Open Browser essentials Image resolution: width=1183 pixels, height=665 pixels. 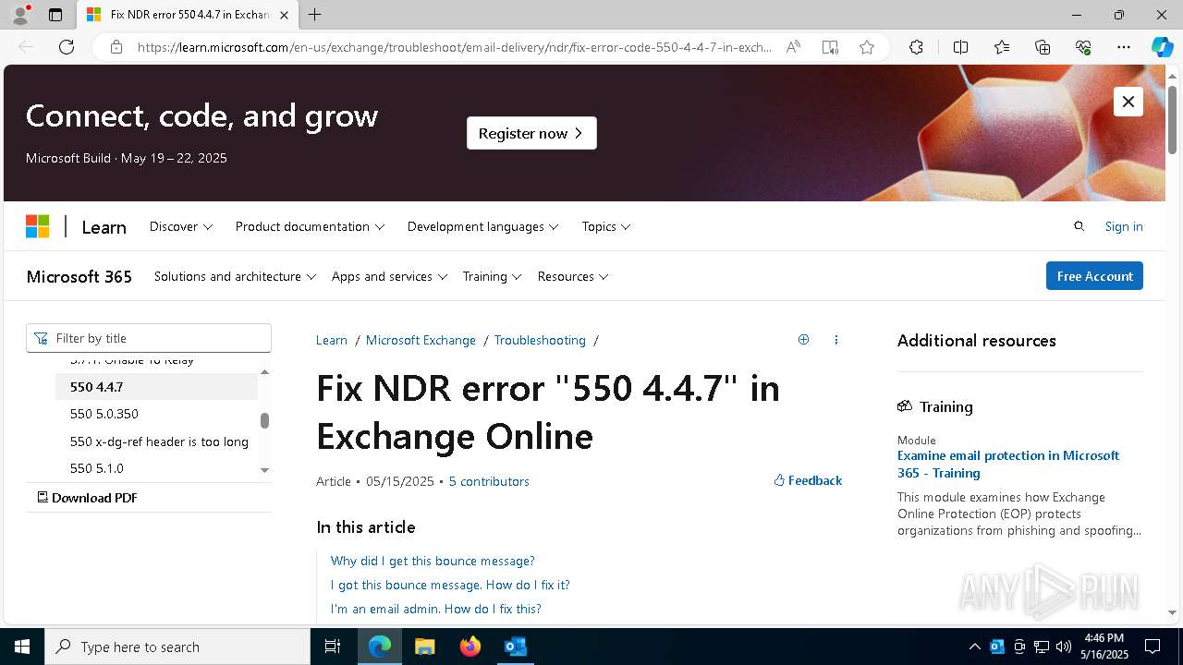coord(1083,47)
